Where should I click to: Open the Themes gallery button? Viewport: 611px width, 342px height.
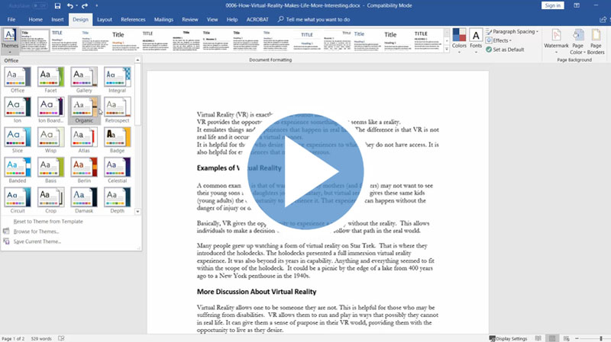click(10, 39)
